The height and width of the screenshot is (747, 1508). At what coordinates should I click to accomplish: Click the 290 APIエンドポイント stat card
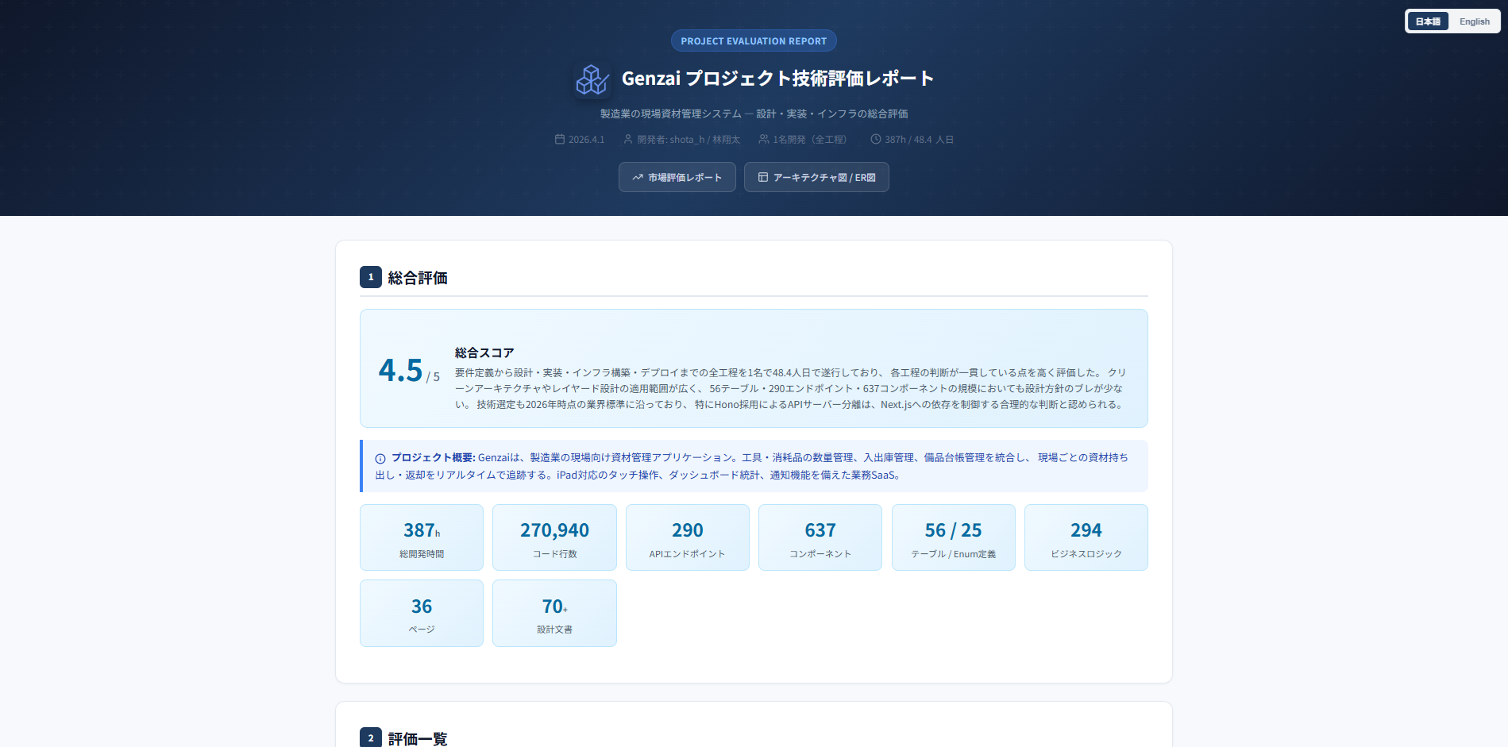point(687,537)
